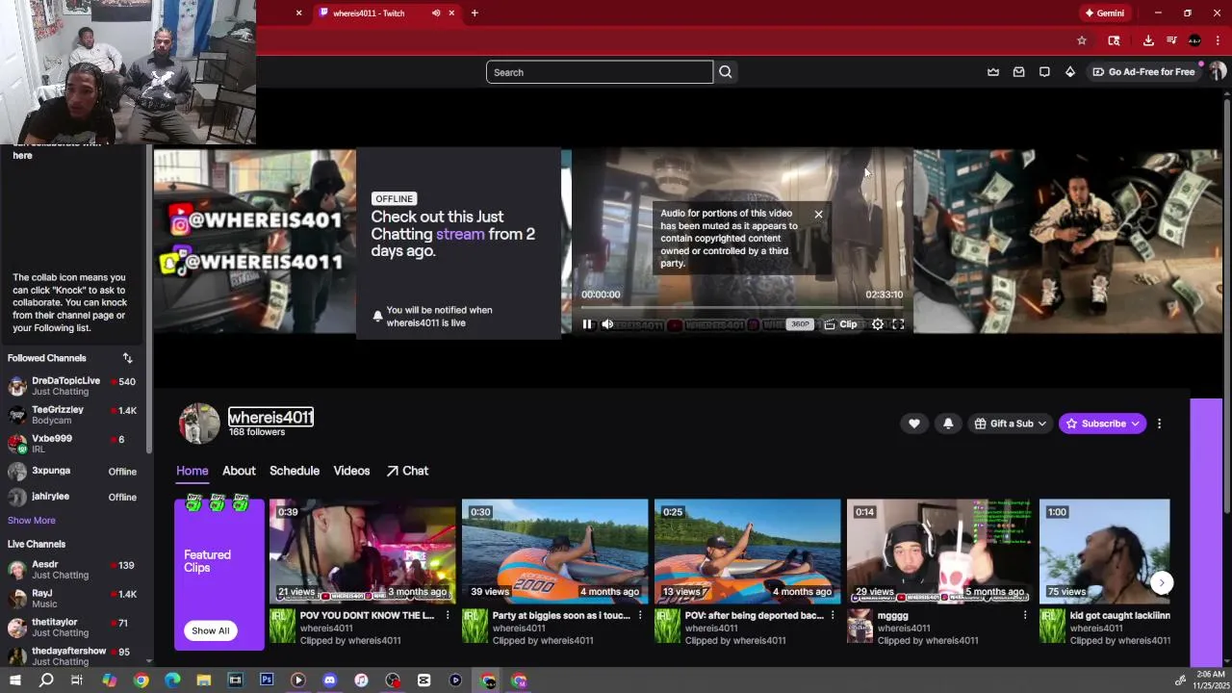Screen dimensions: 1232x693
Task: Mute the video player volume
Action: [x=607, y=324]
